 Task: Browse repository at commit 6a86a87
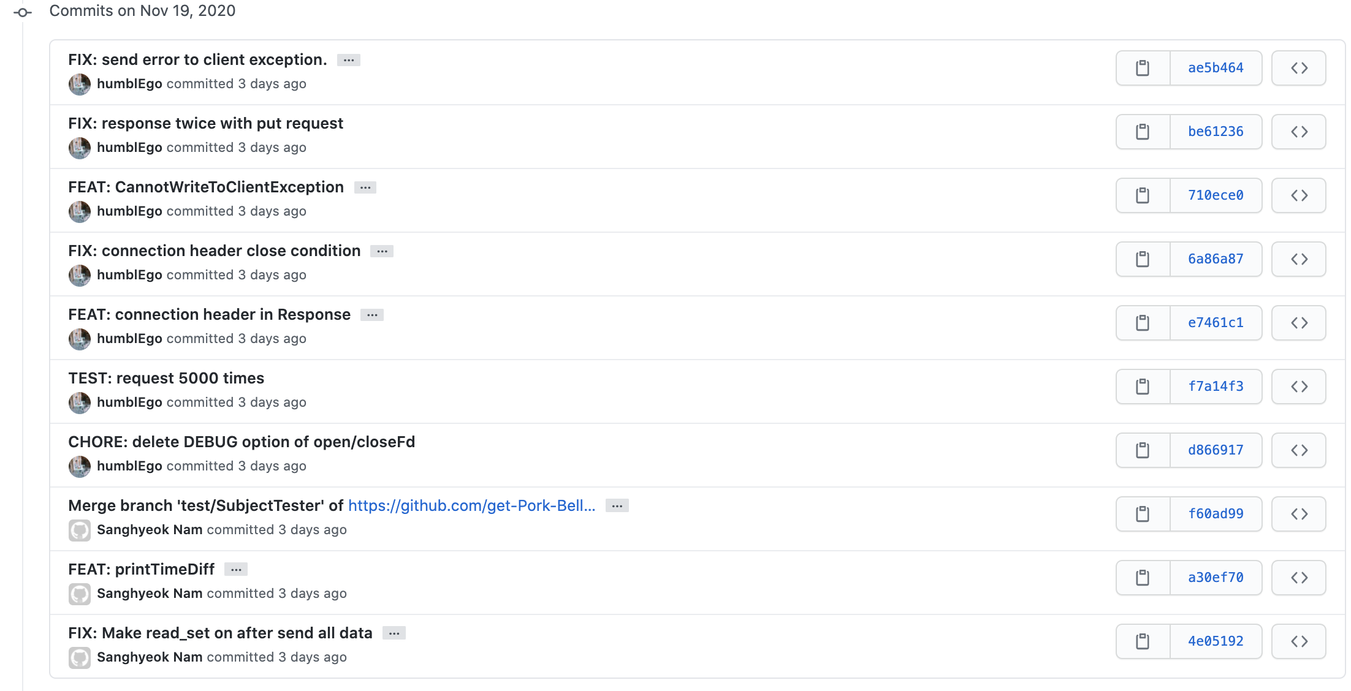coord(1299,259)
